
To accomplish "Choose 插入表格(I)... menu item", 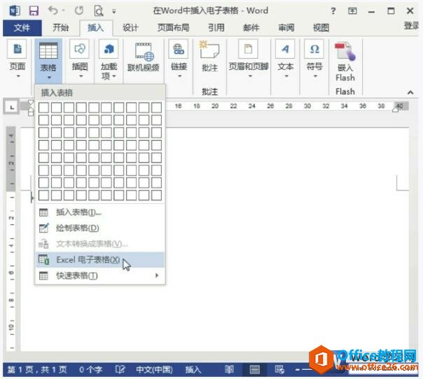I will (x=100, y=213).
